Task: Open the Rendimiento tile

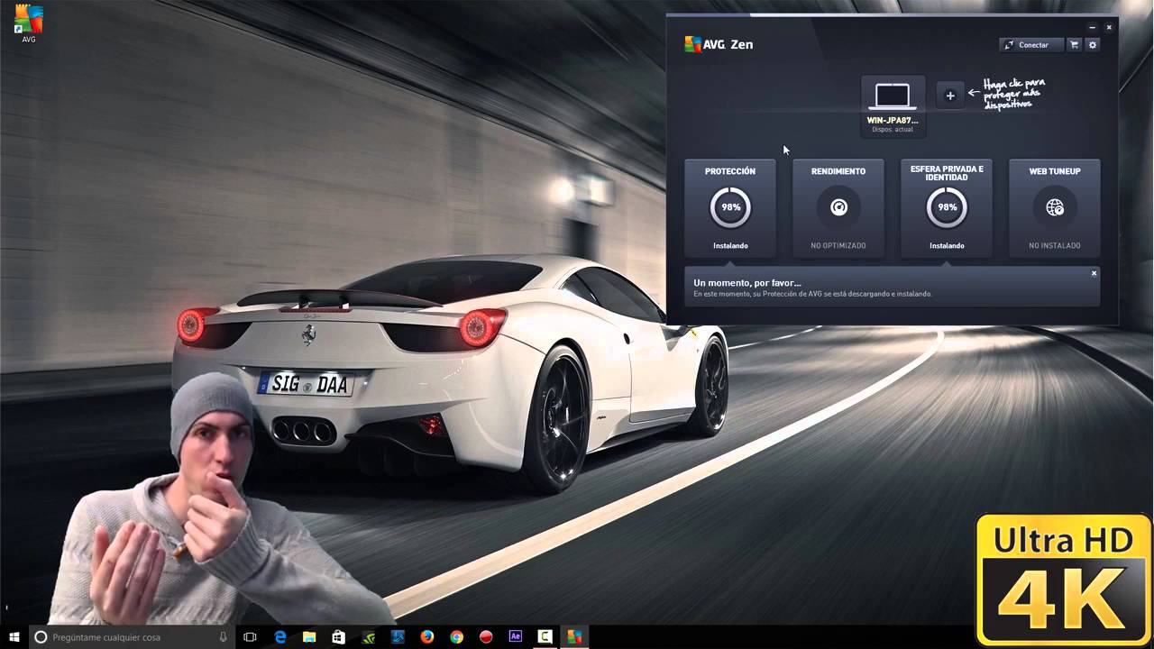Action: tap(838, 208)
